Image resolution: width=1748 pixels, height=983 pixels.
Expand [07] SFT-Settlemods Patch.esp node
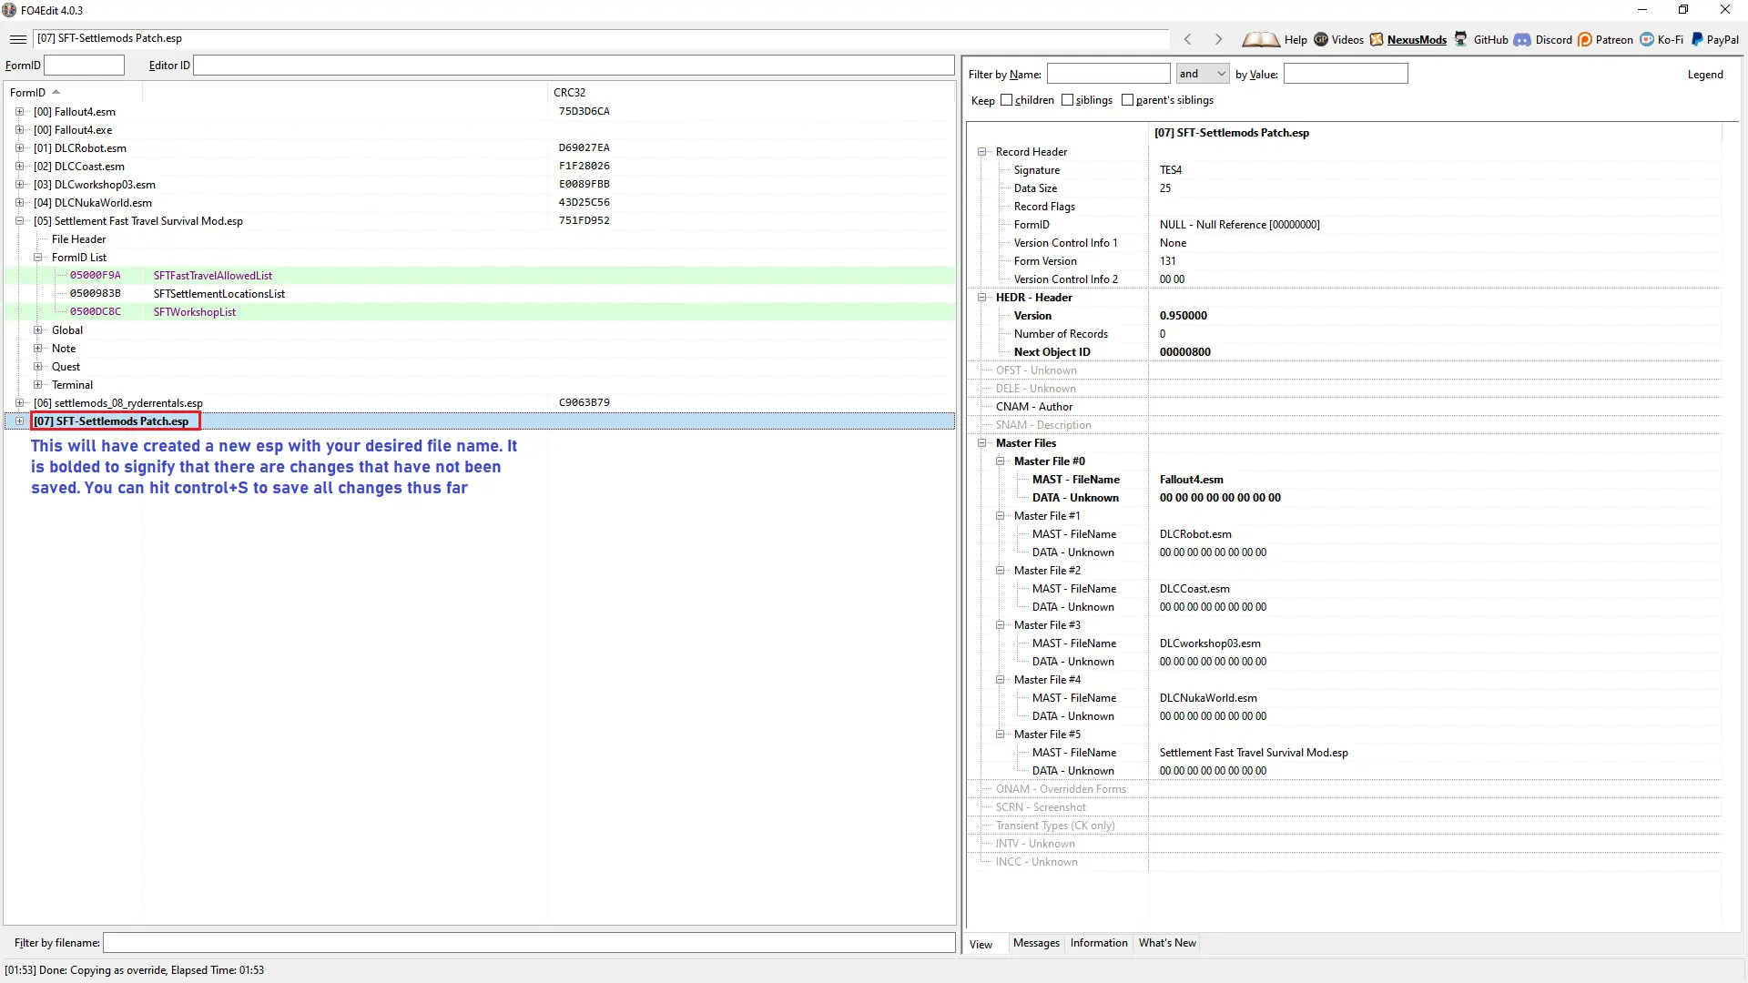point(19,421)
